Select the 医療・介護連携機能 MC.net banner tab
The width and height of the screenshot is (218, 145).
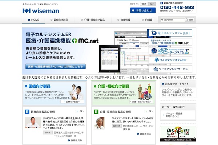(170, 42)
